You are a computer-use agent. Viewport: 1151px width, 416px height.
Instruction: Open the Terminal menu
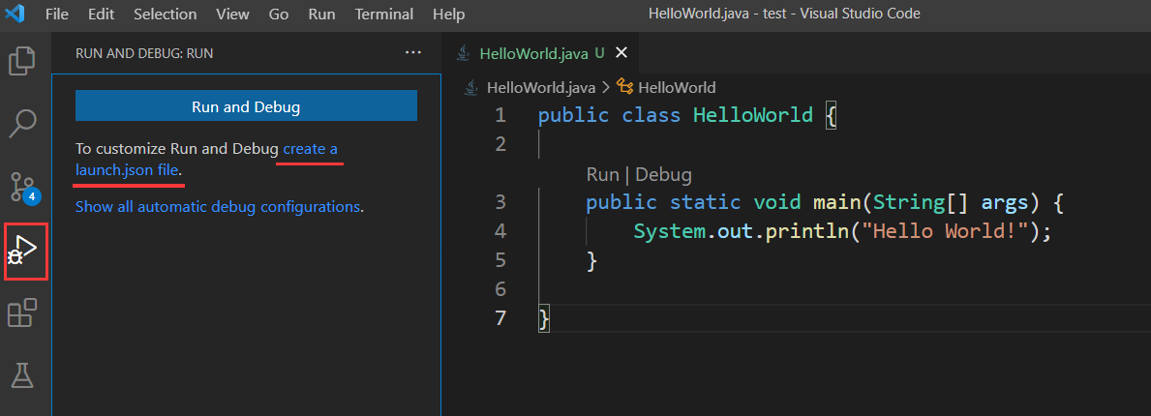(x=383, y=15)
